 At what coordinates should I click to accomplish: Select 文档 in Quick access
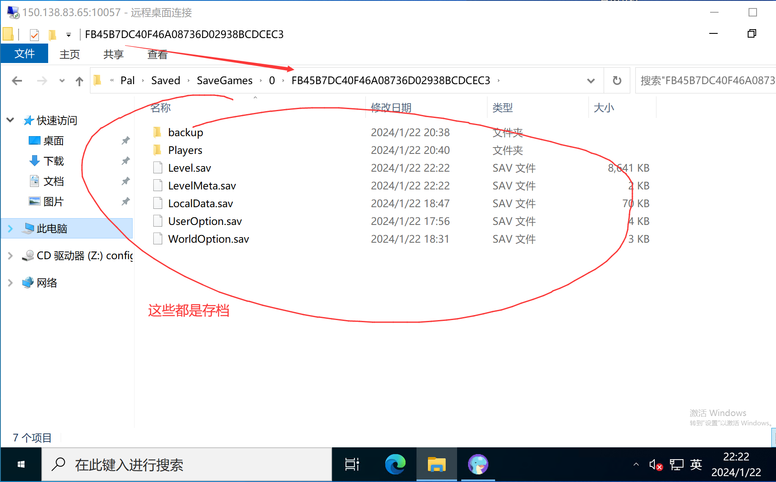(53, 181)
